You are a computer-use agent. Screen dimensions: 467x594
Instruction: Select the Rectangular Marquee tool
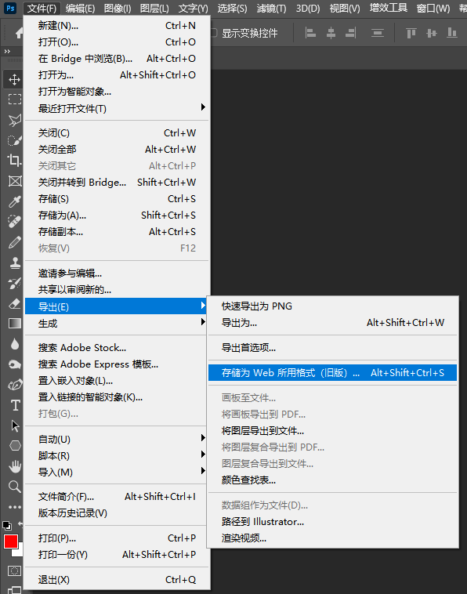coord(14,100)
